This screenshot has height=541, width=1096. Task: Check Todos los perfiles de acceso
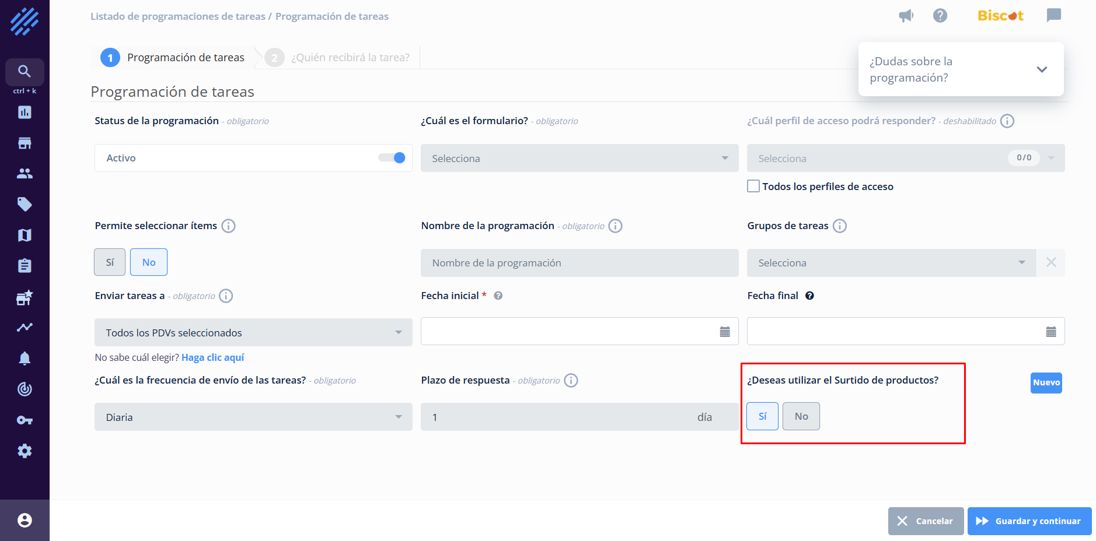(753, 187)
